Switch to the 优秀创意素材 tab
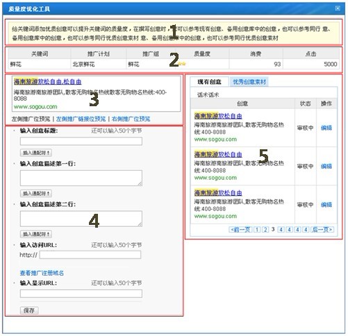 [249, 82]
